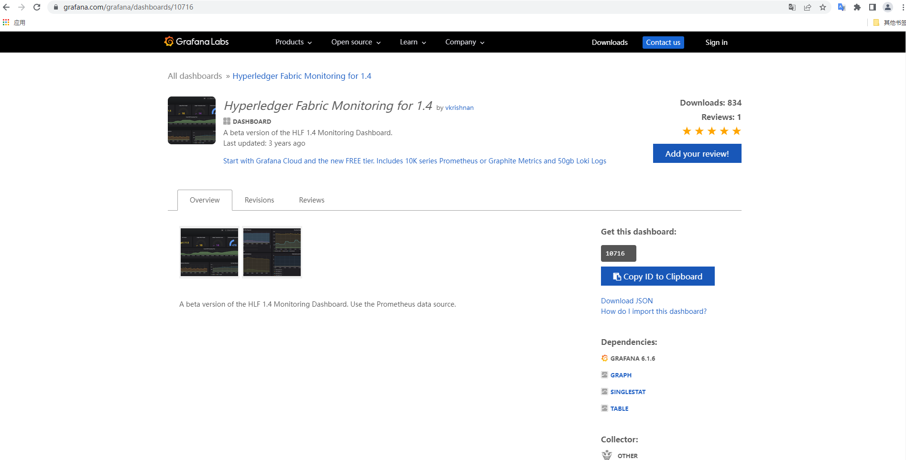The height and width of the screenshot is (460, 906).
Task: Open the user profile avatar icon
Action: click(888, 7)
